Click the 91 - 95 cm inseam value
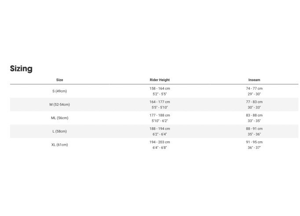This screenshot has width=300, height=216. coord(254,142)
